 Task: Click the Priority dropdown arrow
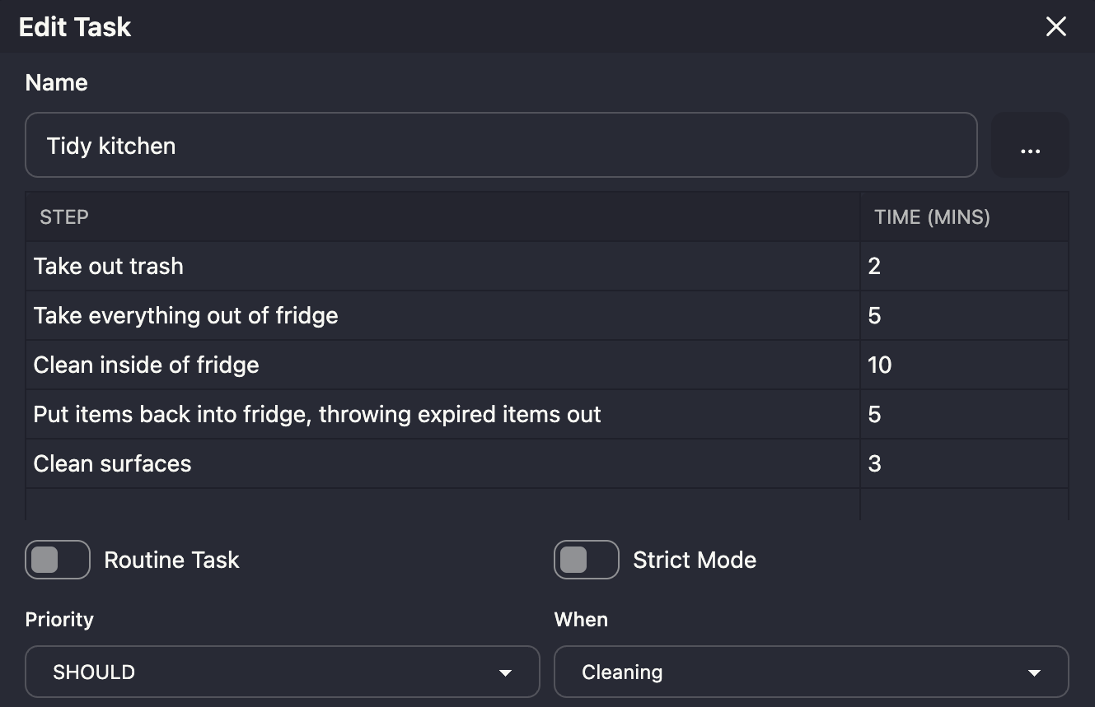506,672
